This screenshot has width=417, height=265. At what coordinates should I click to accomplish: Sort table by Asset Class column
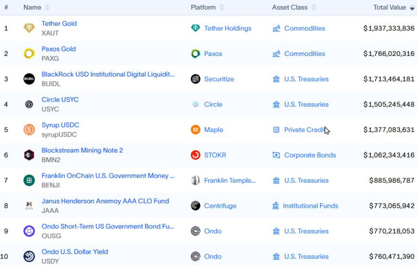290,7
